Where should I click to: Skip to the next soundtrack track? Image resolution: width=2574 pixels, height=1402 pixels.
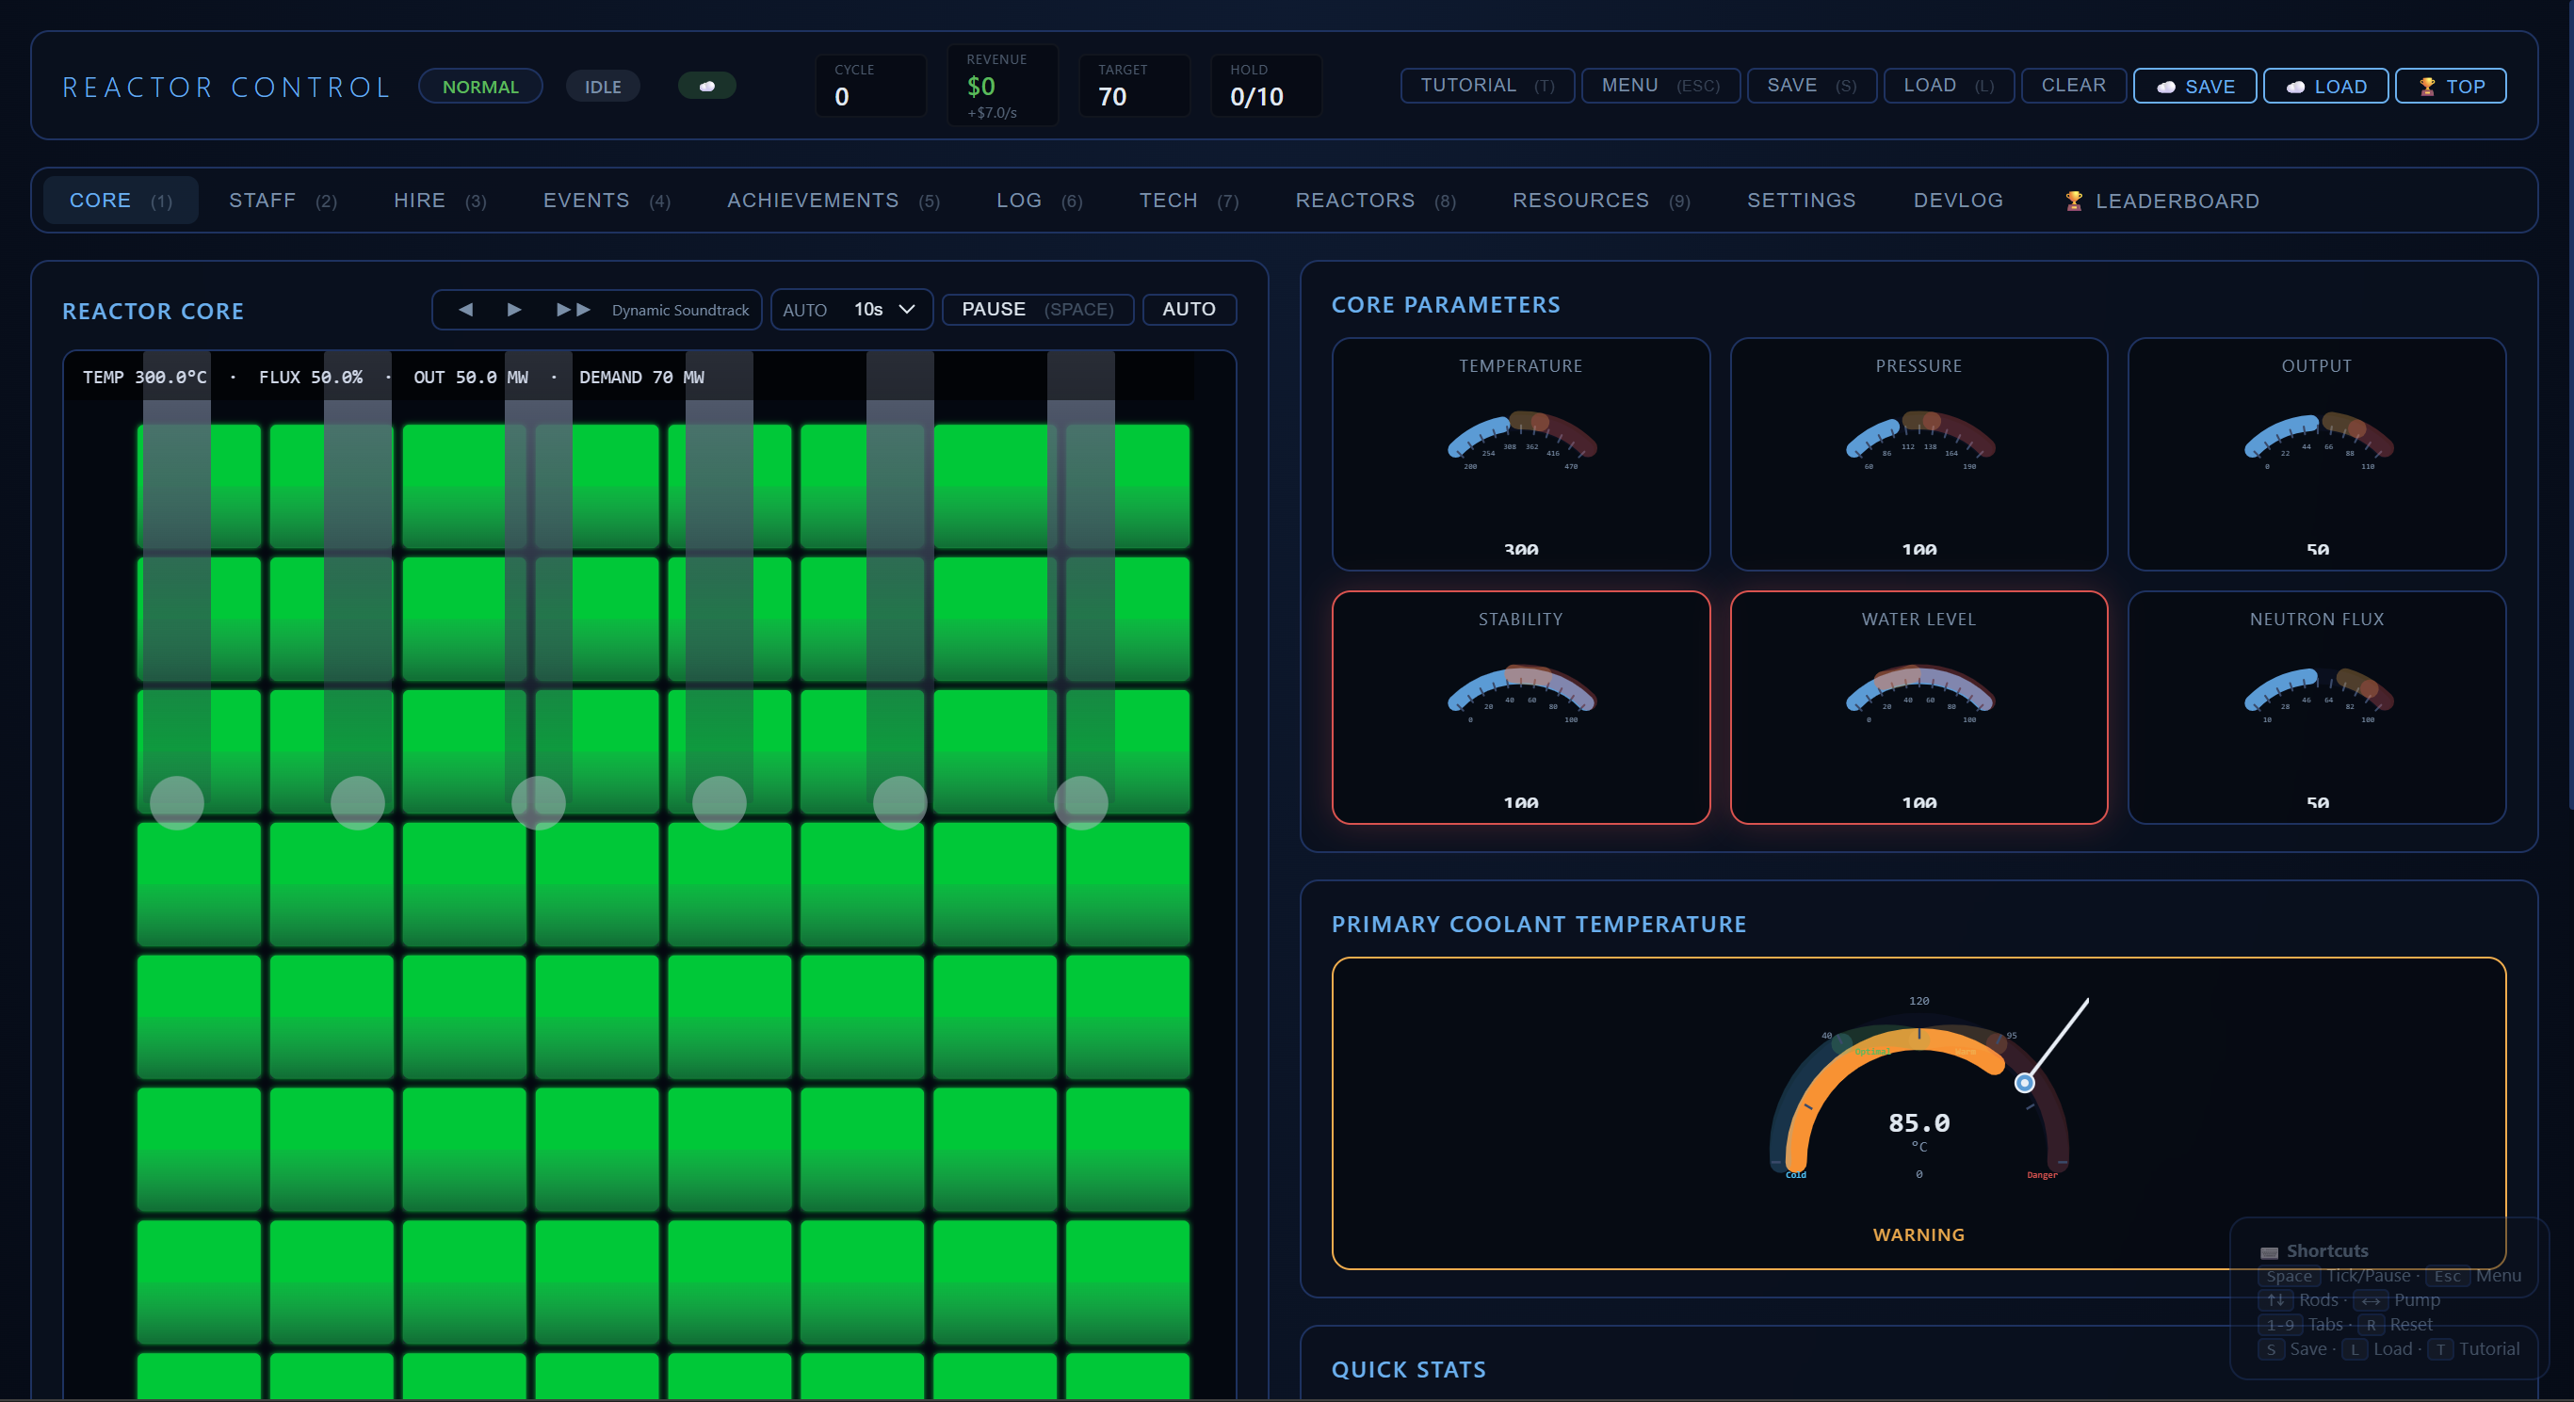[x=573, y=310]
